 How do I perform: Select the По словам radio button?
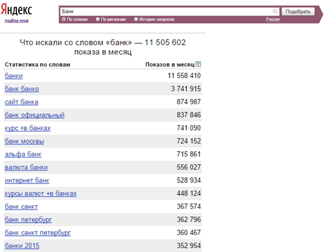point(64,20)
